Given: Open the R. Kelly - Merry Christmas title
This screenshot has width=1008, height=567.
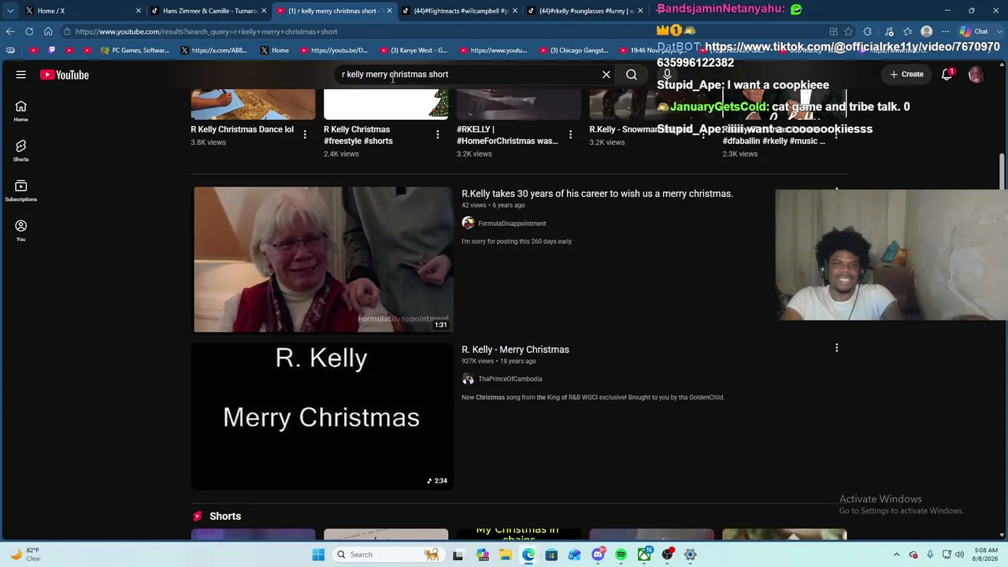Looking at the screenshot, I should click(x=515, y=350).
